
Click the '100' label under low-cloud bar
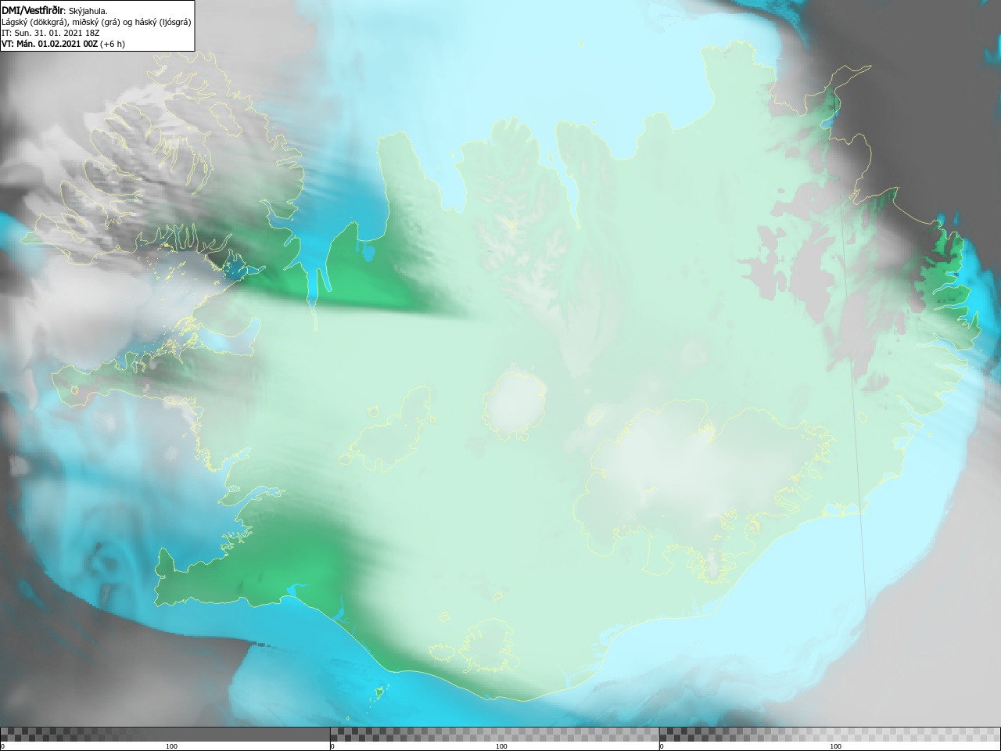pos(171,746)
